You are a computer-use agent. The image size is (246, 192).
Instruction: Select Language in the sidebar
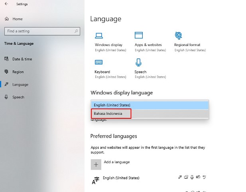pos(20,84)
